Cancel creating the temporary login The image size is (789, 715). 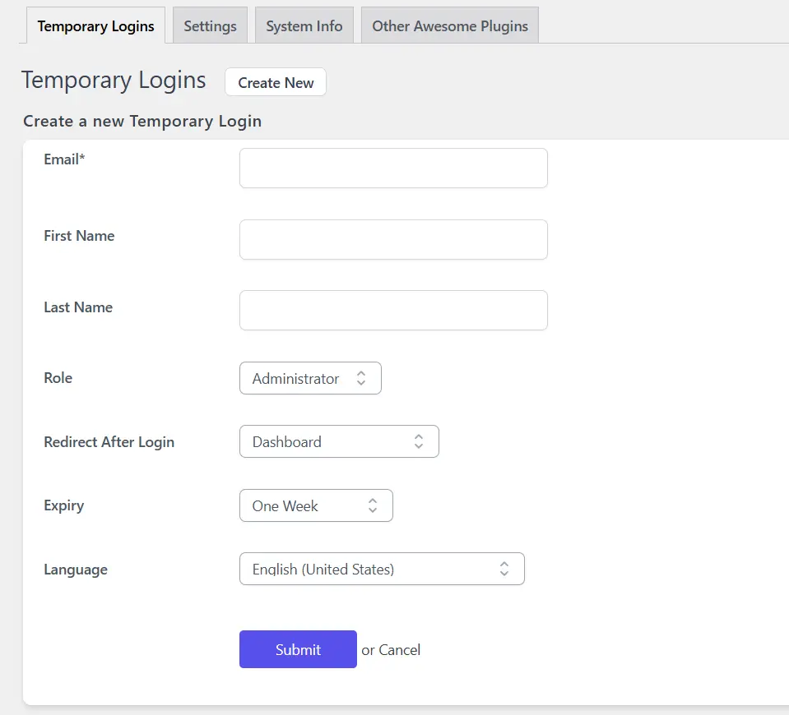pyautogui.click(x=400, y=650)
